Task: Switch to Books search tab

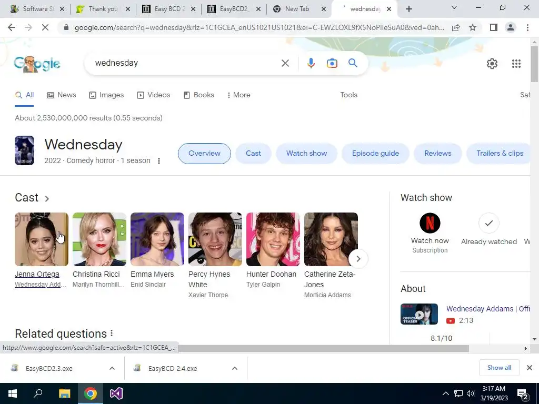Action: [198, 95]
